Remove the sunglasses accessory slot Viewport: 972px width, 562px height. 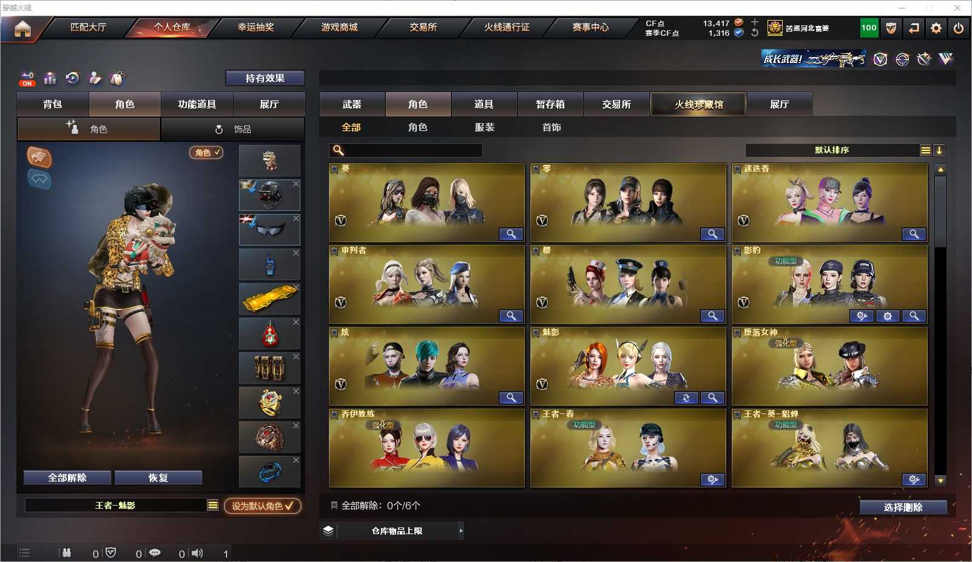296,218
